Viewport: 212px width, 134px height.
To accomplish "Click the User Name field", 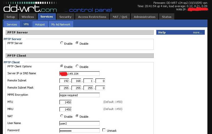I will 79,124.
